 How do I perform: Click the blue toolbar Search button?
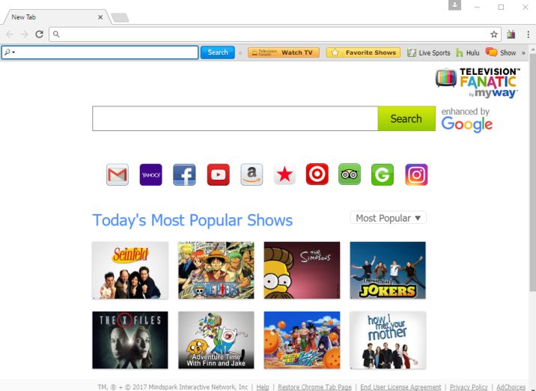[x=217, y=52]
